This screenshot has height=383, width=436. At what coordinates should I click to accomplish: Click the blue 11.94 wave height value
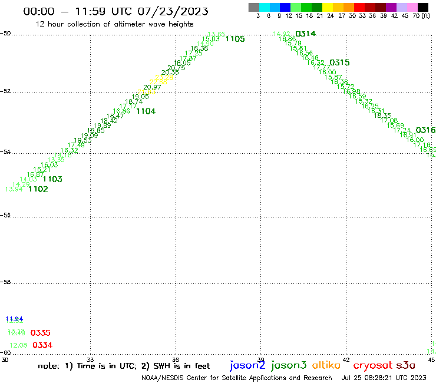point(14,319)
